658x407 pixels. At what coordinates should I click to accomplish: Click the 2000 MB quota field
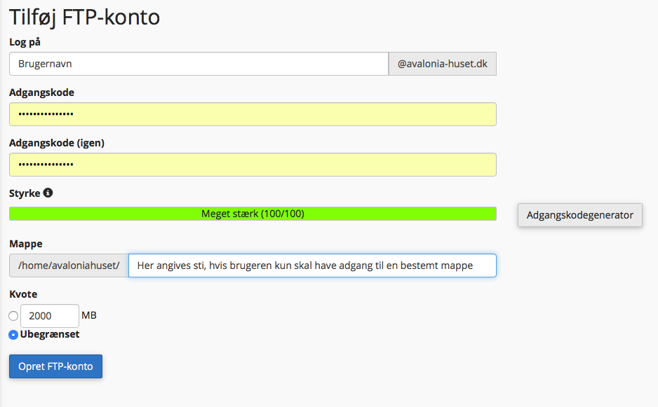coord(50,316)
